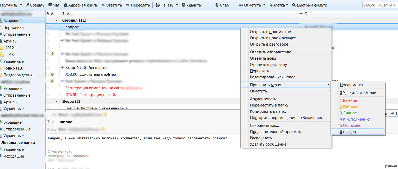
Task: Click 'Ответить всем' in context menu
Action: tap(263, 58)
